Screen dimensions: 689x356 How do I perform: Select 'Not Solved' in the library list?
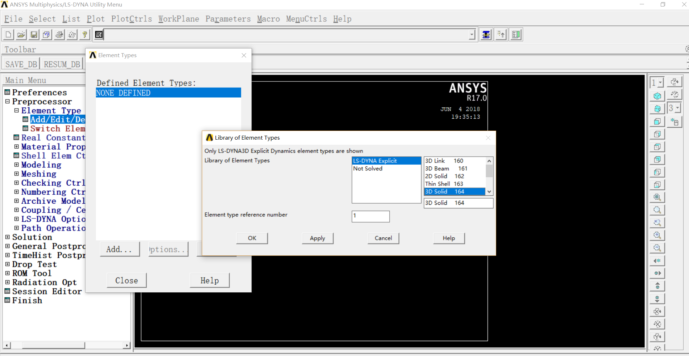(x=386, y=169)
